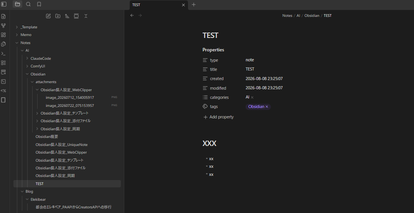The width and height of the screenshot is (414, 213).
Task: Open a new tab with plus button
Action: (193, 5)
